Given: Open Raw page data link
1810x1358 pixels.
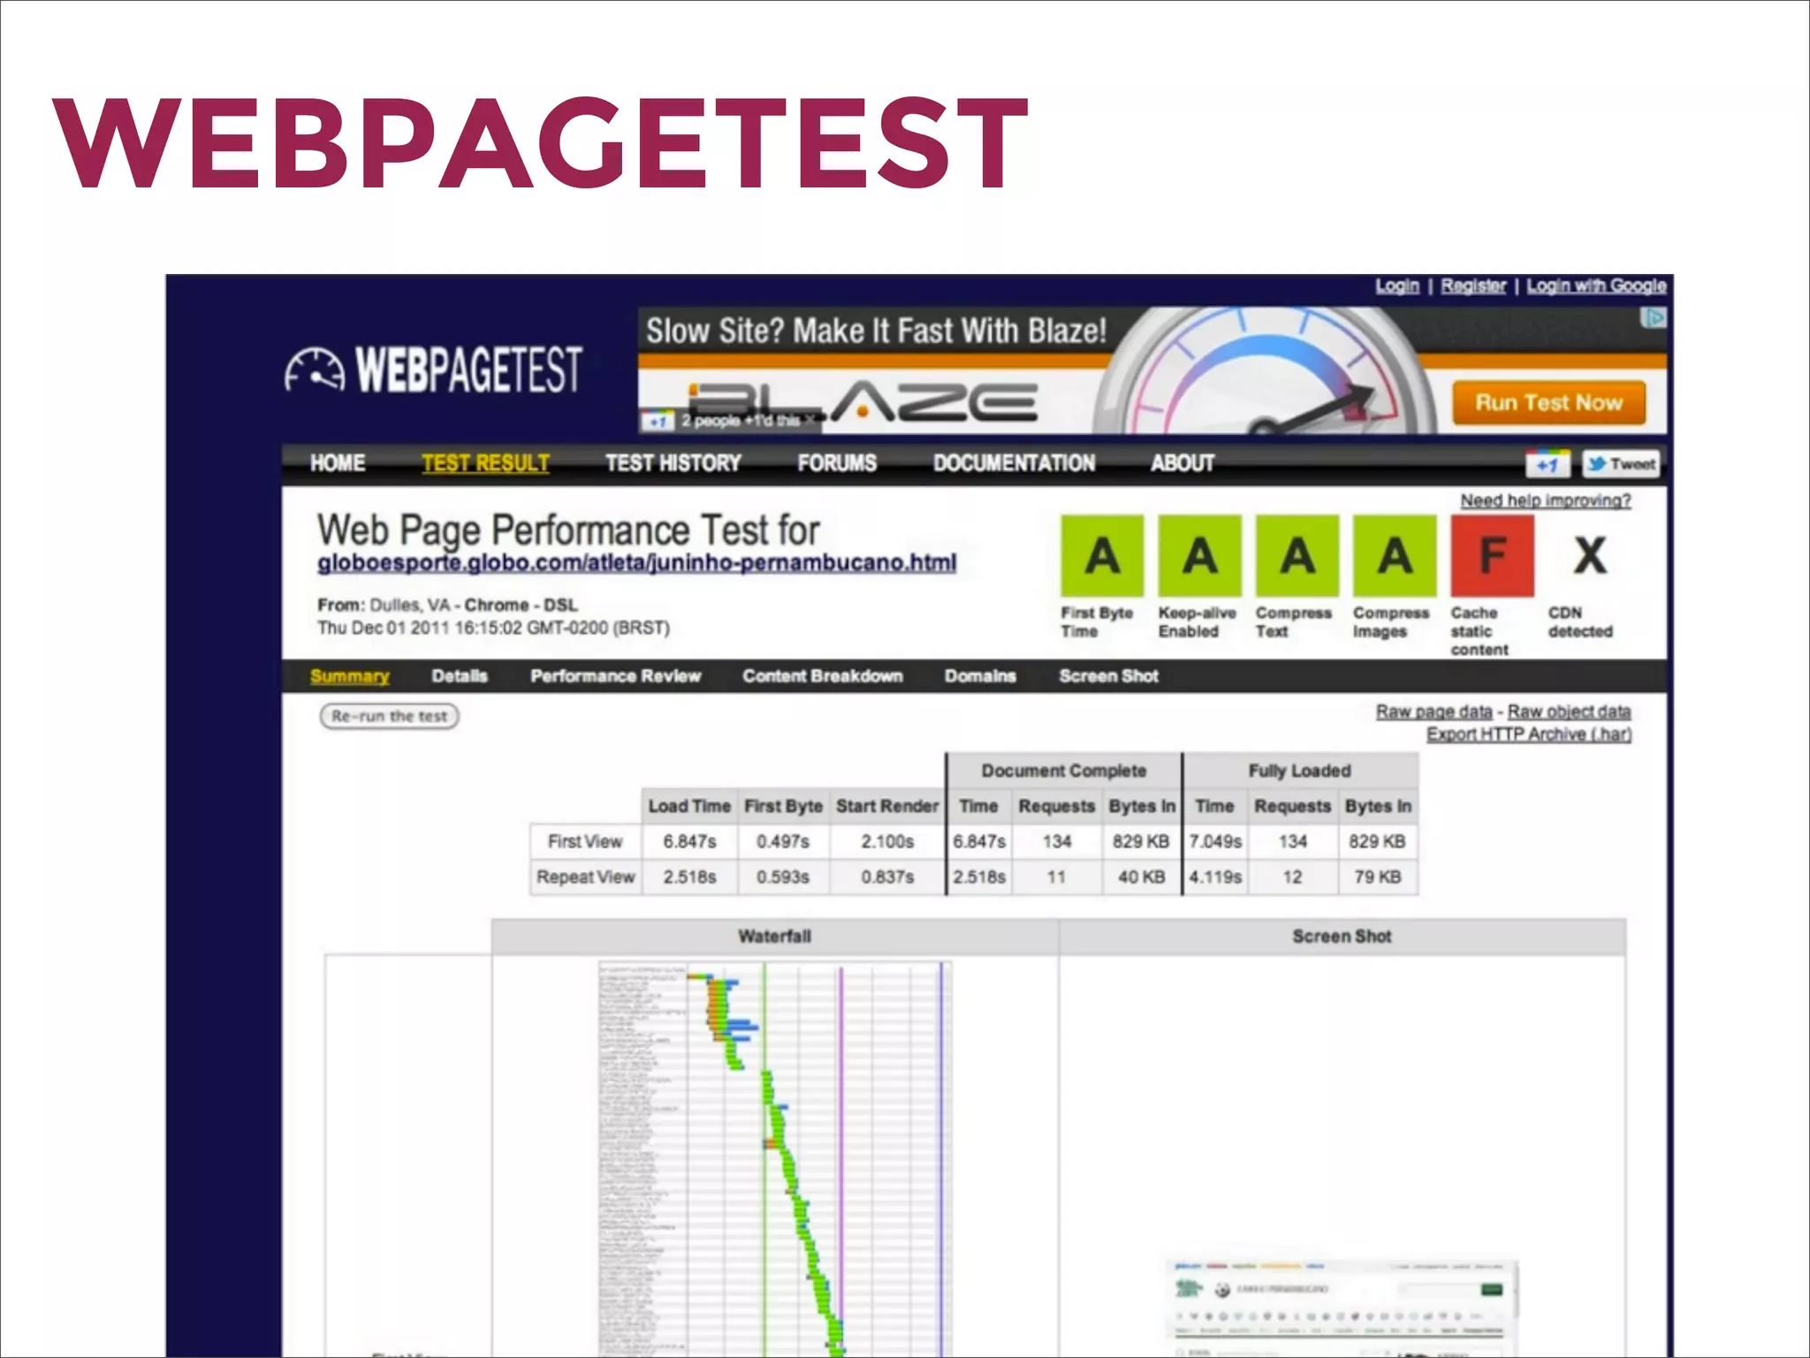Looking at the screenshot, I should 1434,712.
